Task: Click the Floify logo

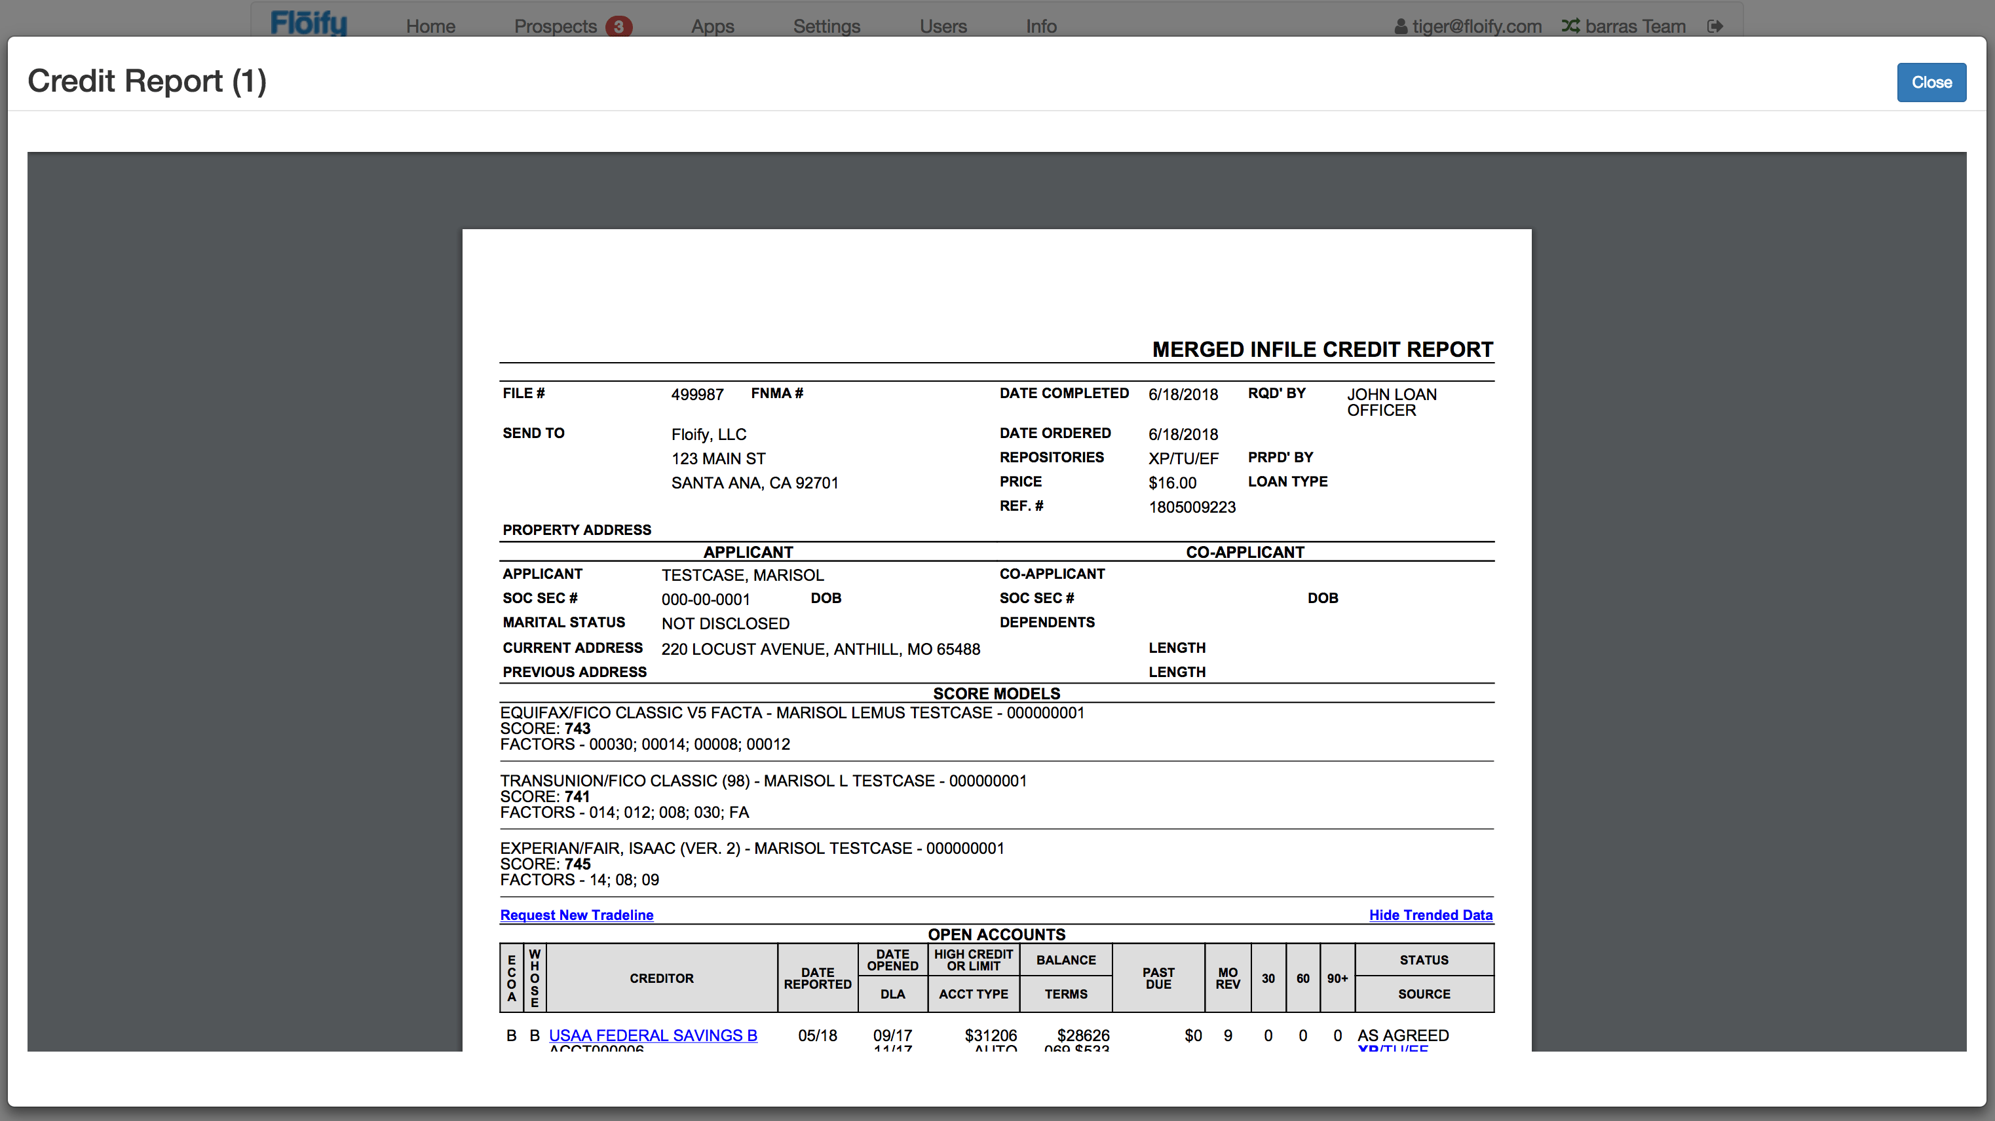Action: pos(308,23)
